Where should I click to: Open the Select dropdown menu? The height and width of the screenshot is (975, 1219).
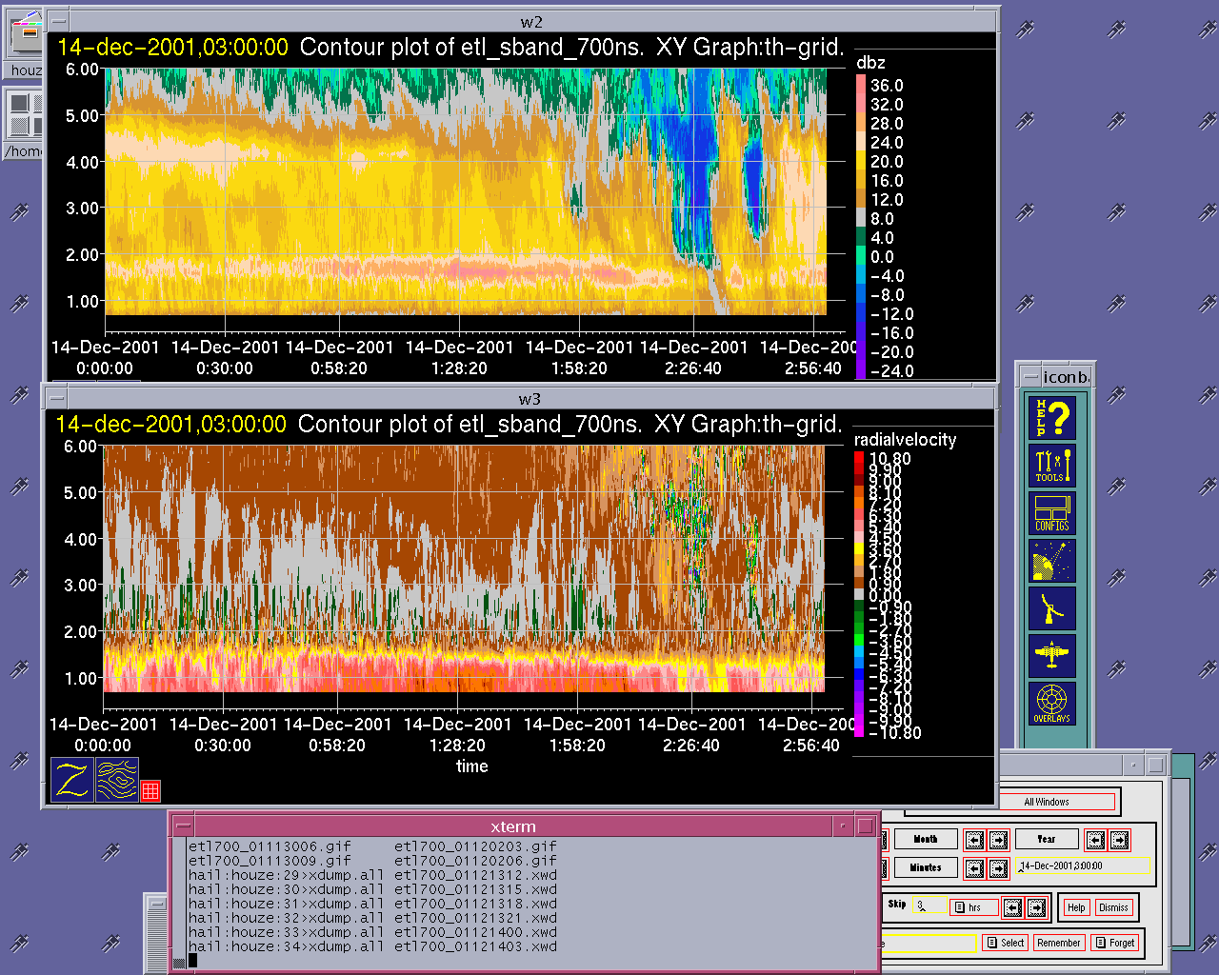(1005, 943)
